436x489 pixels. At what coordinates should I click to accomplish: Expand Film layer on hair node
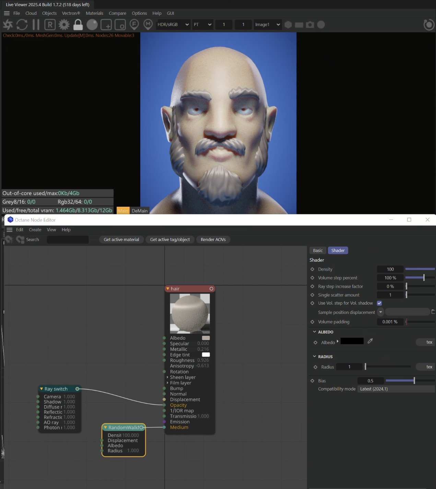[x=167, y=383]
